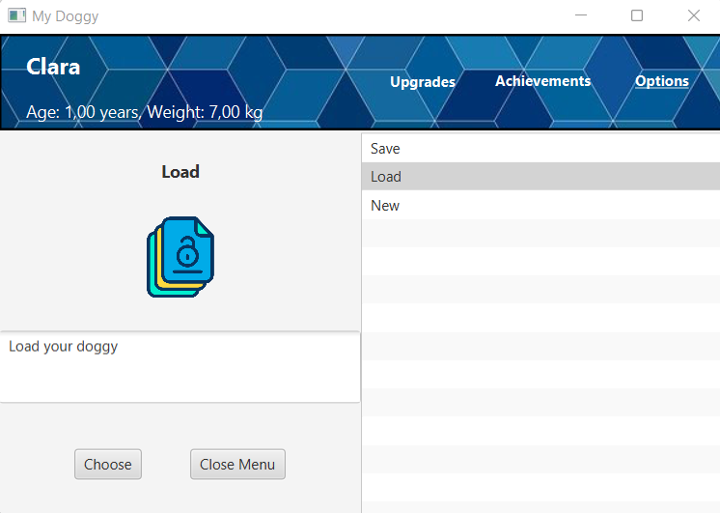Open the Options menu

pos(661,81)
